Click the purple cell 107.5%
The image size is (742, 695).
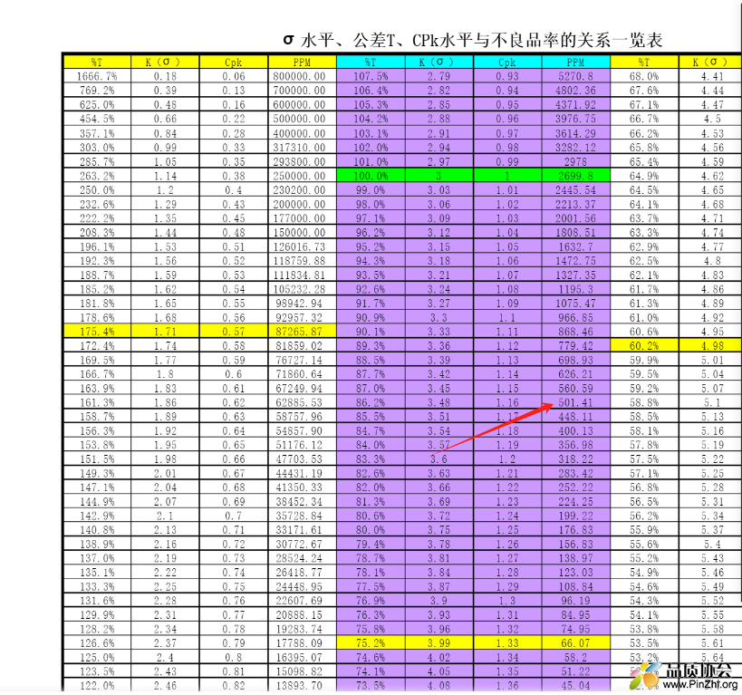coord(371,76)
